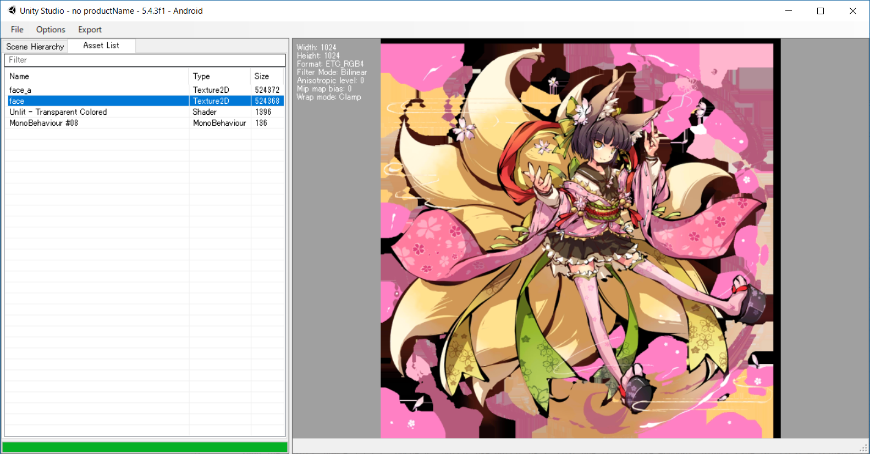
Task: Sort assets by Size column header
Action: 267,76
